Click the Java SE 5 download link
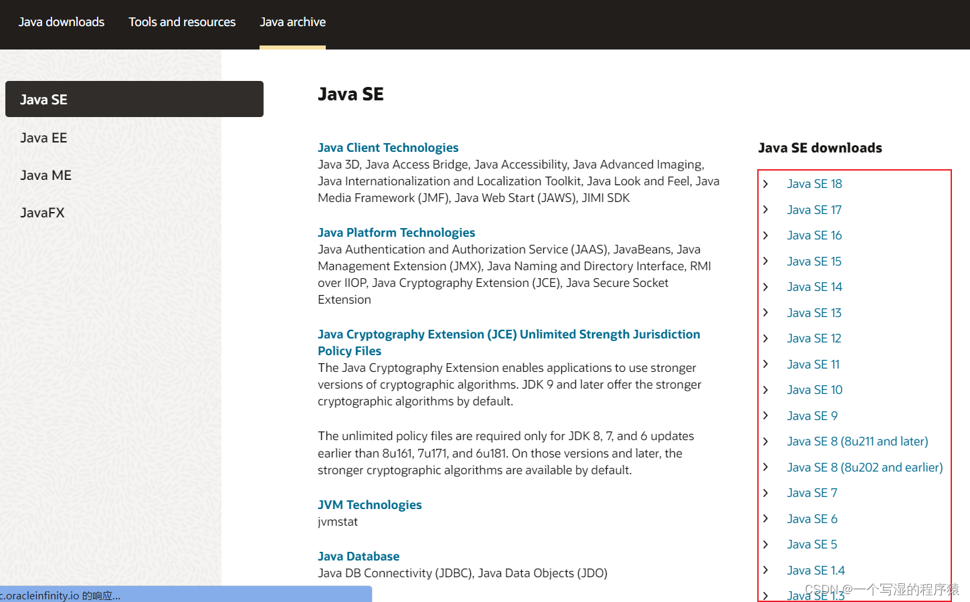The width and height of the screenshot is (970, 602). click(812, 544)
